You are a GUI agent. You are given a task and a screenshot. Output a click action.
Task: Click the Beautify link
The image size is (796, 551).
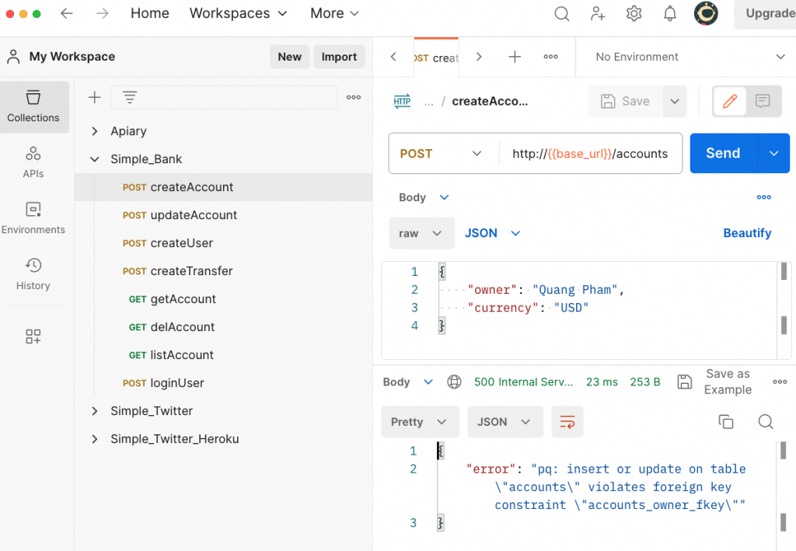pos(747,233)
